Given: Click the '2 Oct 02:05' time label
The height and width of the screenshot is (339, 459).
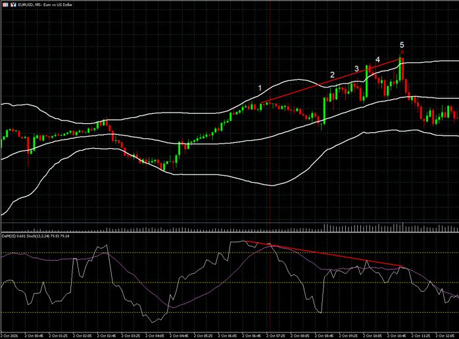Looking at the screenshot, I should click(82, 336).
